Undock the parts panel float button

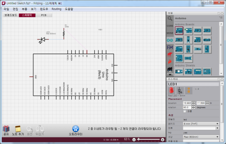coord(219,13)
